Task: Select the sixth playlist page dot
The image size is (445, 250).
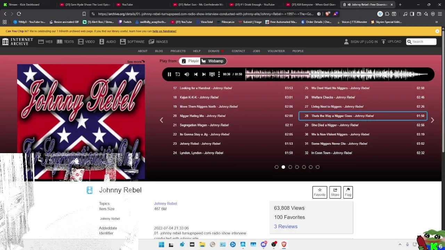Action: (x=310, y=167)
